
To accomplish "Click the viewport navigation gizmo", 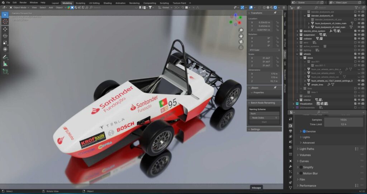I will pos(236,20).
